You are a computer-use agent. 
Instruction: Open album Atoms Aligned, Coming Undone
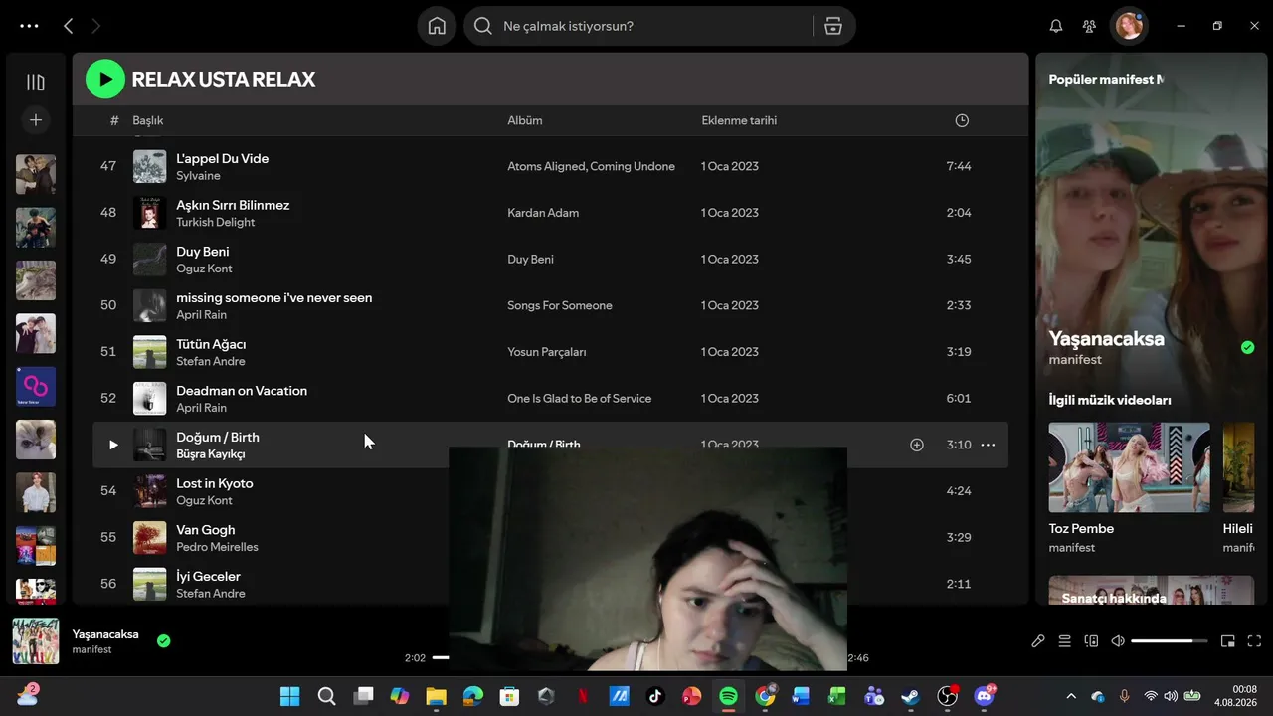tap(591, 166)
